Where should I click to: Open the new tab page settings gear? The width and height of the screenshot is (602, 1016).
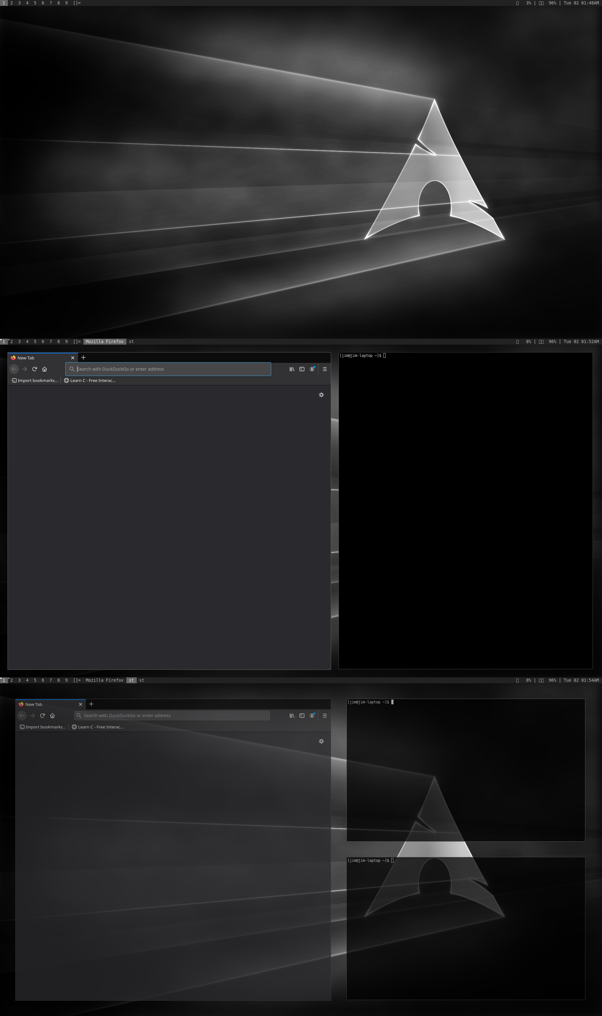[x=321, y=394]
